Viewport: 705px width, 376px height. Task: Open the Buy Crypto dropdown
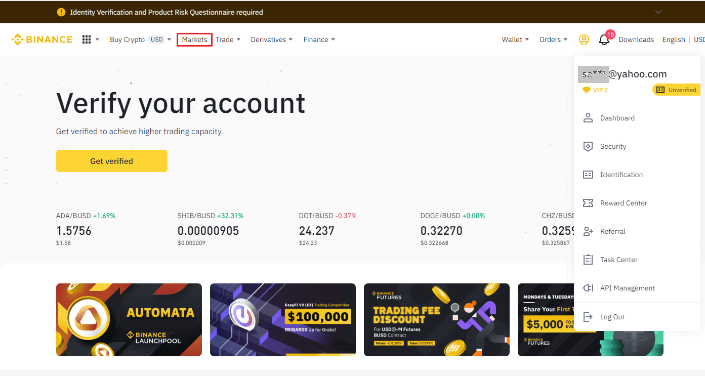click(x=141, y=39)
